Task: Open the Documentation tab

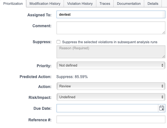Action: pyautogui.click(x=129, y=4)
